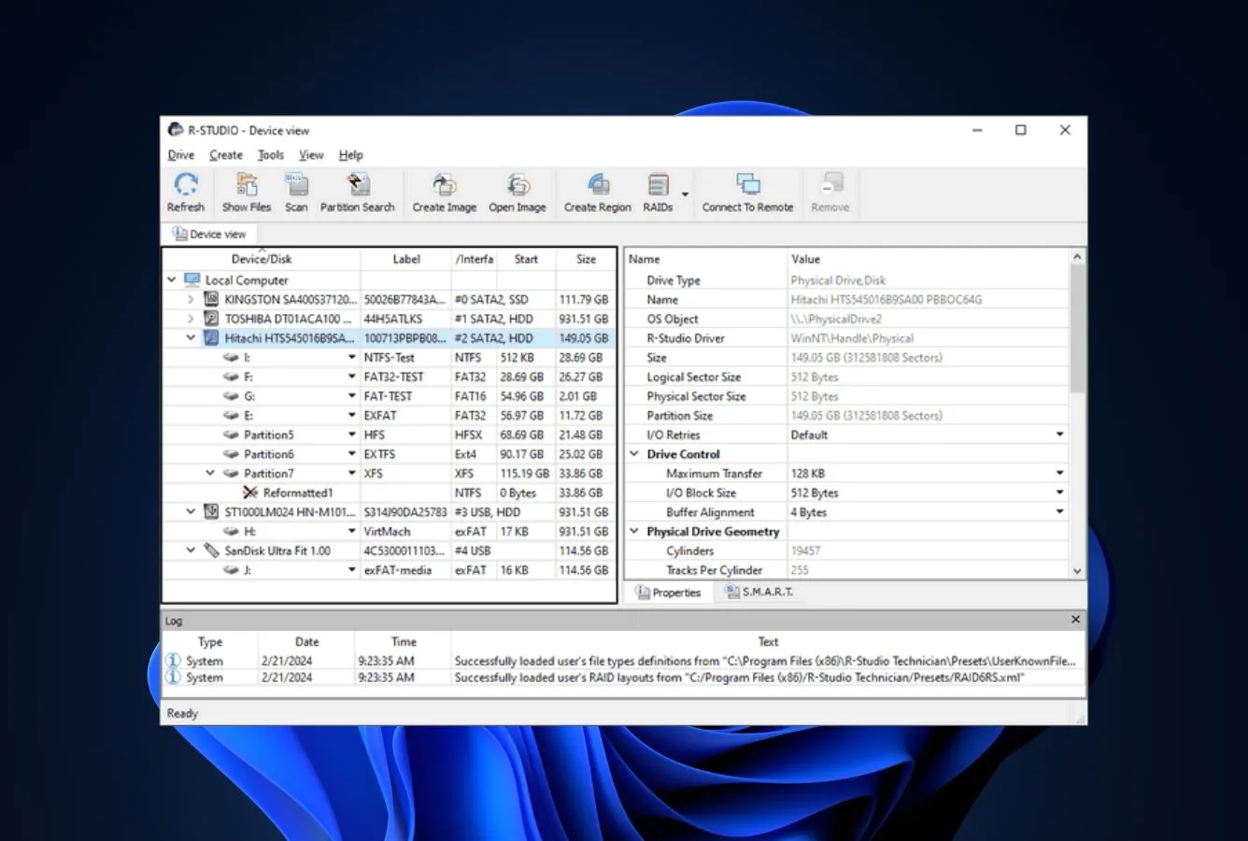
Task: Collapse the Partition7 node
Action: tap(210, 473)
